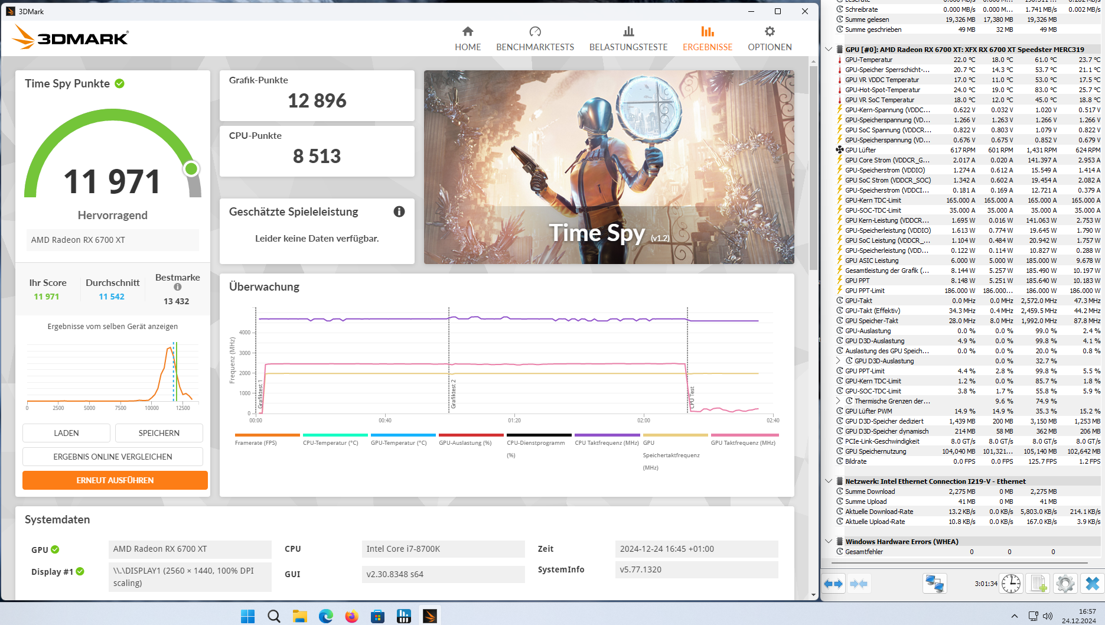Expand the Thermische Grenzen der... sub-group
Viewport: 1105px width, 625px height.
pos(839,401)
